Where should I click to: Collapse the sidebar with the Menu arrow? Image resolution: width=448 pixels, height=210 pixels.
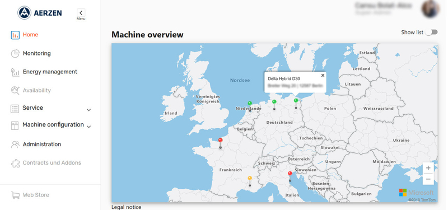(81, 12)
